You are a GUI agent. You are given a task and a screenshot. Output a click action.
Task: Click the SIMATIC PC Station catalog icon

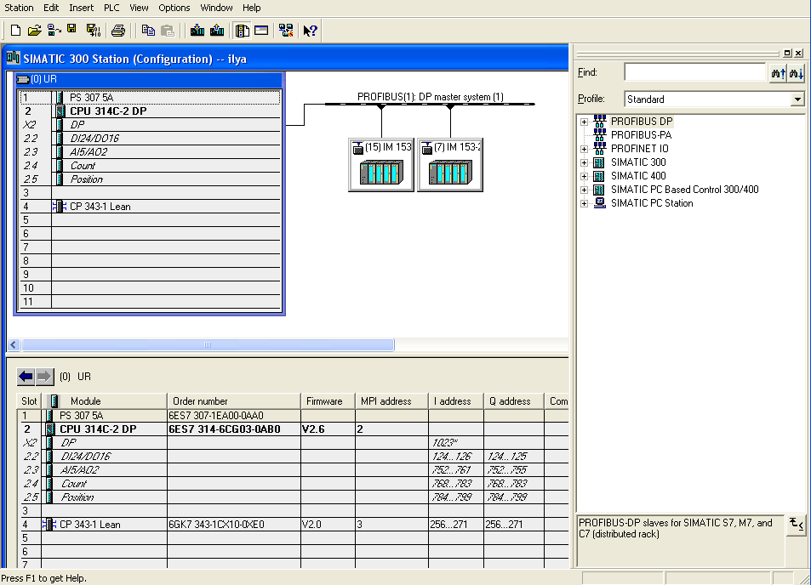point(599,203)
